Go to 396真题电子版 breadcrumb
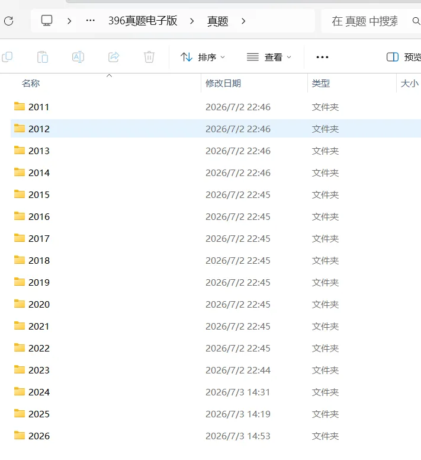Screen dimensions: 421x460 tap(143, 21)
